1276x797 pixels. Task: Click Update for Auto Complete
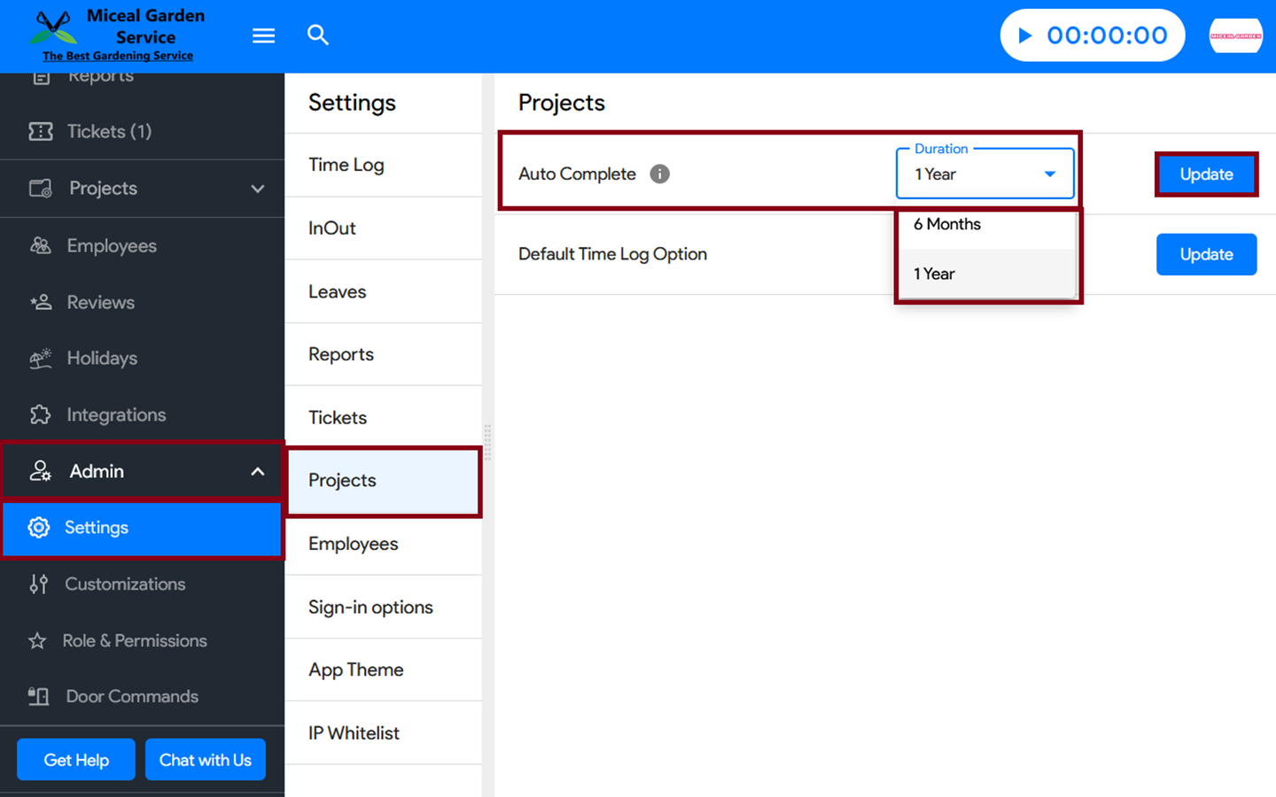(1206, 174)
